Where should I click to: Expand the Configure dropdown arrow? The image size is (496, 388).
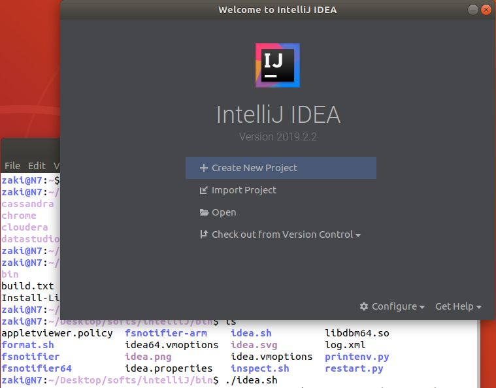tap(422, 307)
